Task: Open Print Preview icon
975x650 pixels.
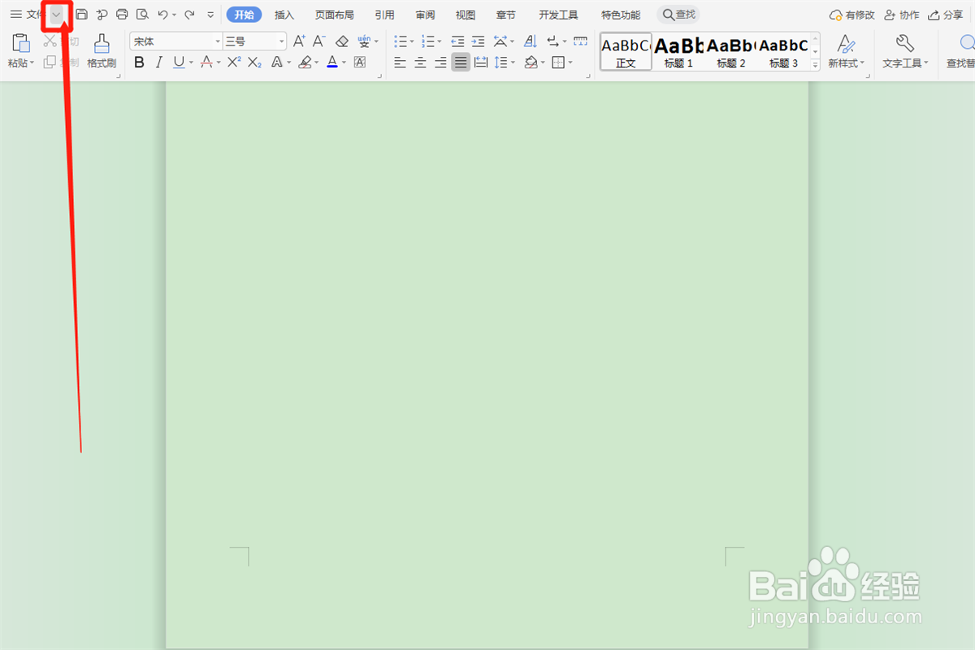Action: point(142,15)
